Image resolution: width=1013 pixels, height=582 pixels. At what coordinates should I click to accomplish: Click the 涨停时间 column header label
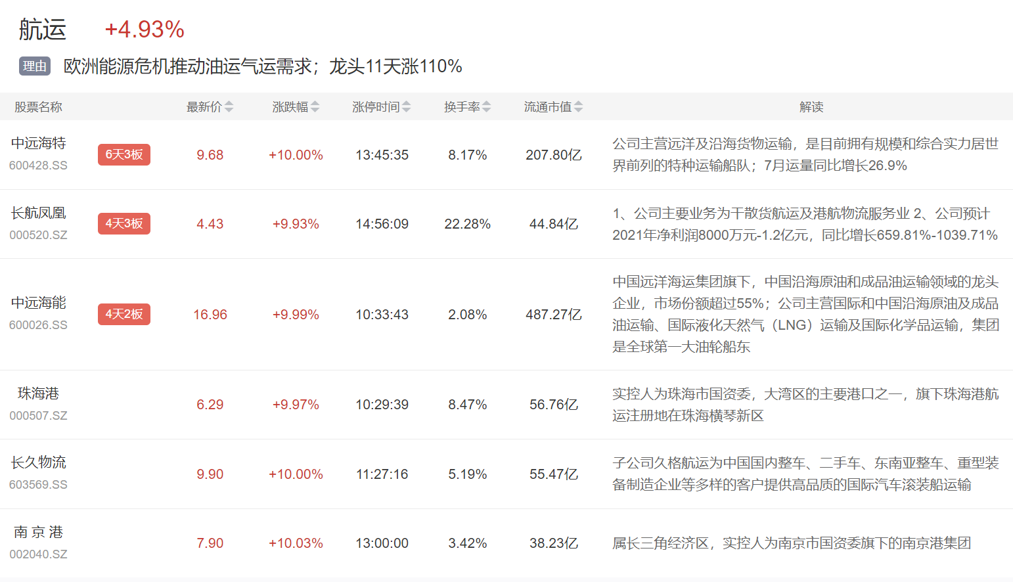pos(376,107)
